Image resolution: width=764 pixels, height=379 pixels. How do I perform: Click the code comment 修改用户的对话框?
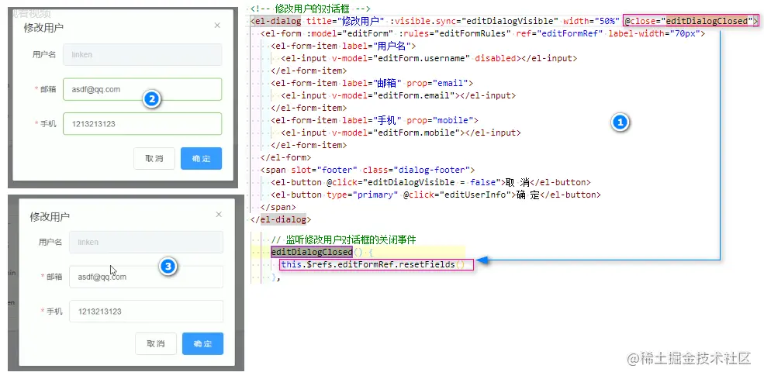pos(310,9)
